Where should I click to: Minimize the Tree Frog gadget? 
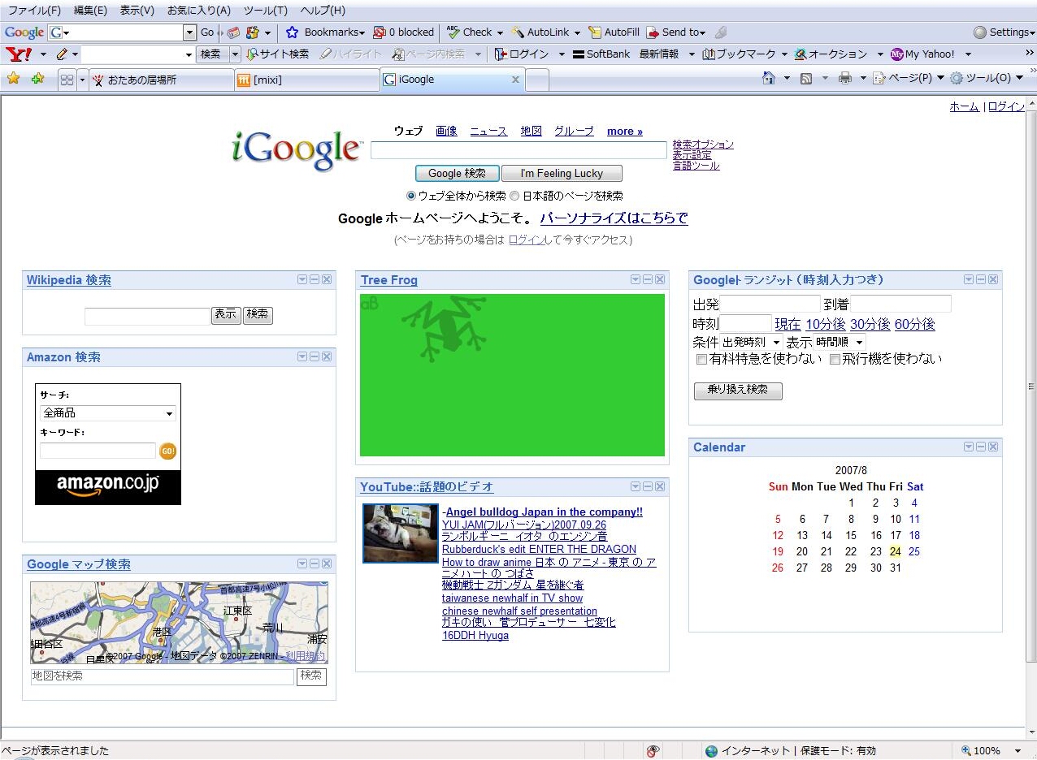[x=648, y=279]
